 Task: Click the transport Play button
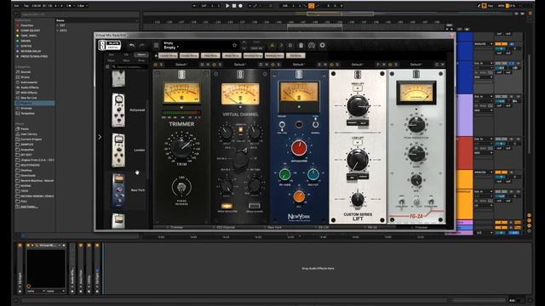tap(227, 6)
